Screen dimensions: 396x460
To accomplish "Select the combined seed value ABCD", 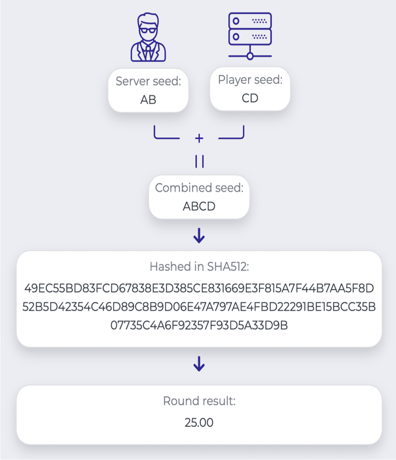I will 199,206.
